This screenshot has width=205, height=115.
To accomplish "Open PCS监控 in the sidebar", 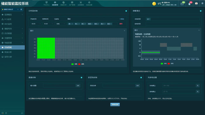I will pos(12,19).
